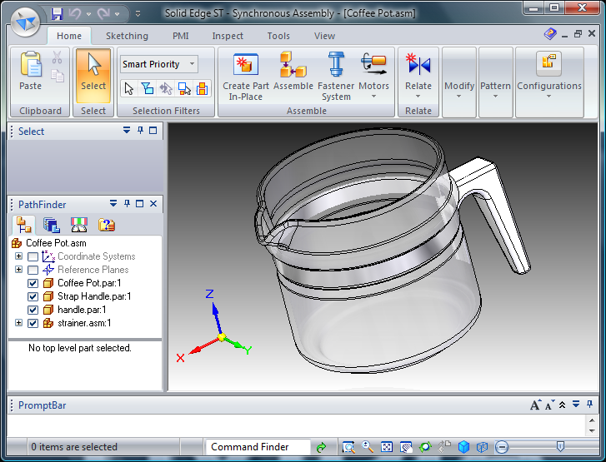Uncheck handle.par:1 checkbox
606x462 pixels.
click(33, 310)
